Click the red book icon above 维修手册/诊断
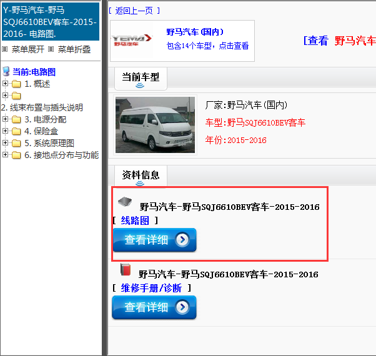The width and height of the screenshot is (376, 356). [x=126, y=269]
